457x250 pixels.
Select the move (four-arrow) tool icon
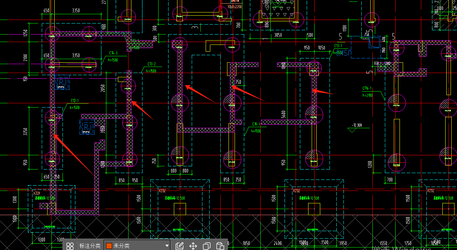[x=193, y=246]
